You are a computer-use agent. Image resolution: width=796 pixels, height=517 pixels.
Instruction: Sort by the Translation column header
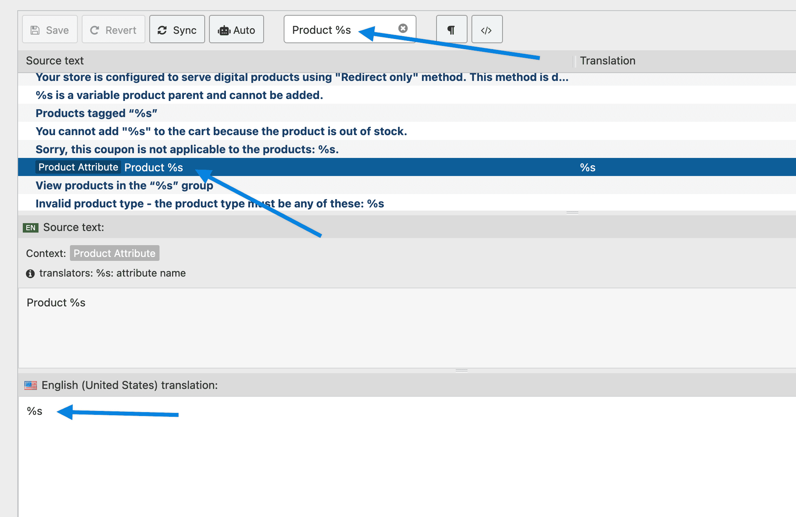coord(608,61)
